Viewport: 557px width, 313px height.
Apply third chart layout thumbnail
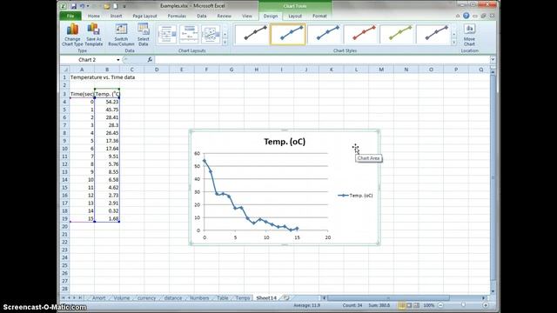click(x=211, y=34)
